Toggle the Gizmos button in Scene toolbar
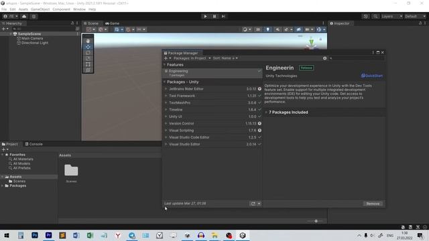This screenshot has width=429, height=241. pyautogui.click(x=319, y=29)
